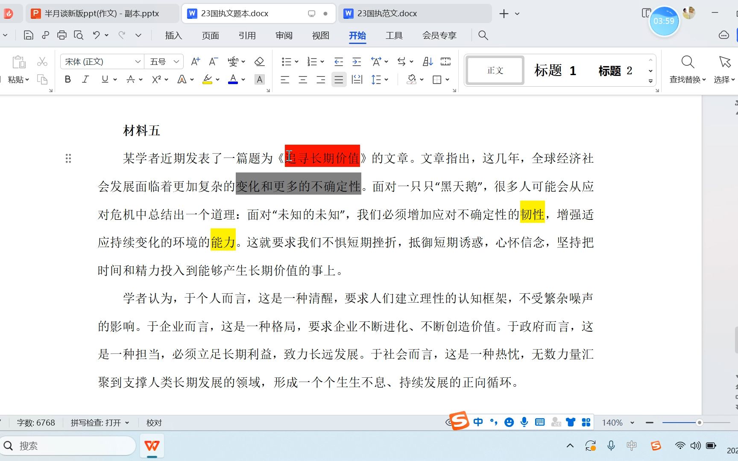The image size is (738, 461).
Task: Click the Sort icon in the paragraph group
Action: point(428,61)
